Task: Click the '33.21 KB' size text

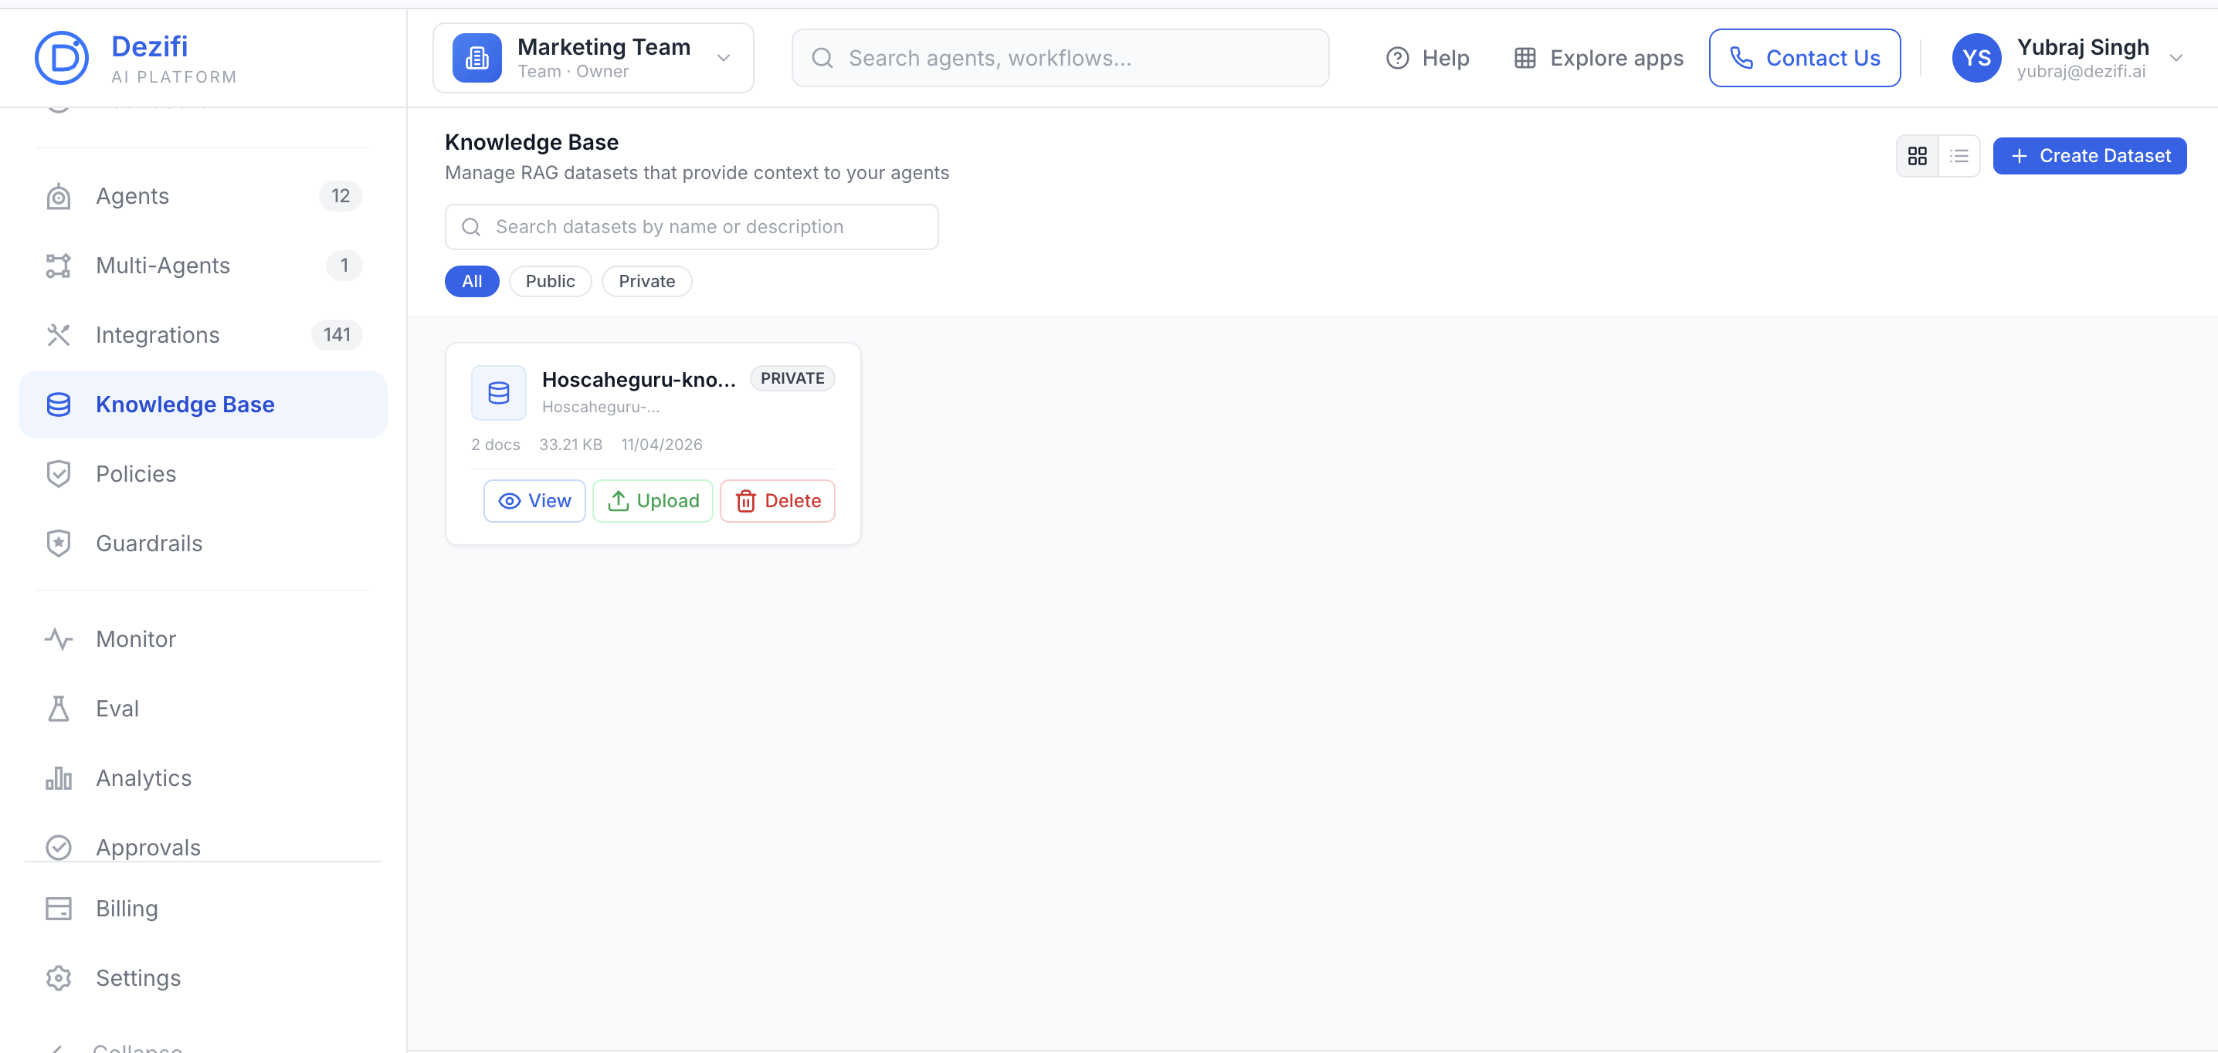Action: pyautogui.click(x=571, y=445)
